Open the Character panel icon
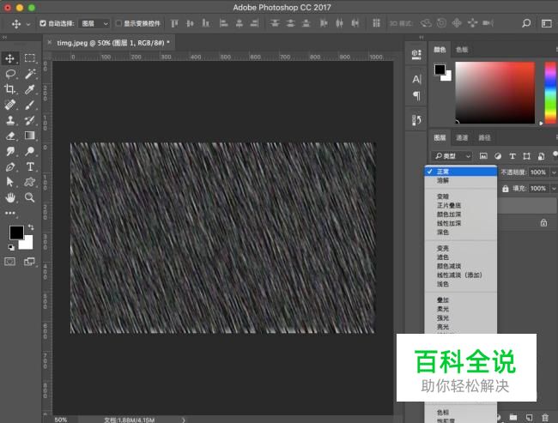This screenshot has width=558, height=423. (416, 79)
